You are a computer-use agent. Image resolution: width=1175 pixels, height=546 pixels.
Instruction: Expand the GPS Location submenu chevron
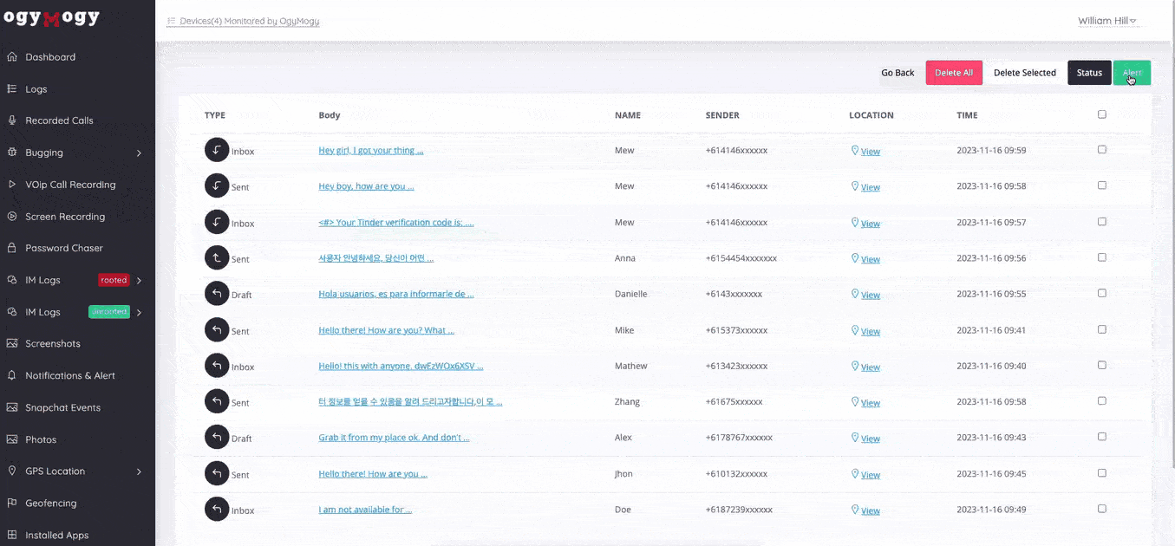[x=139, y=471]
